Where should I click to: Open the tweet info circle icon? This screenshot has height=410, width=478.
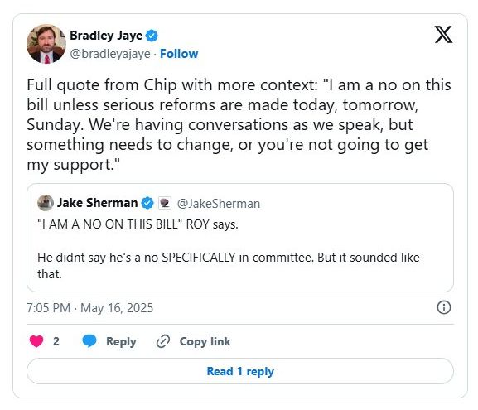444,307
